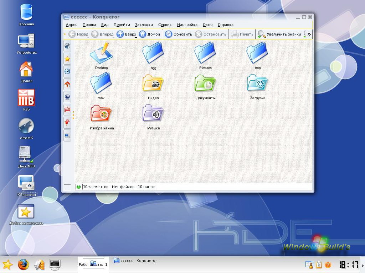Open the Диск NFS desktop icon
This screenshot has height=273, width=365.
coord(26,157)
